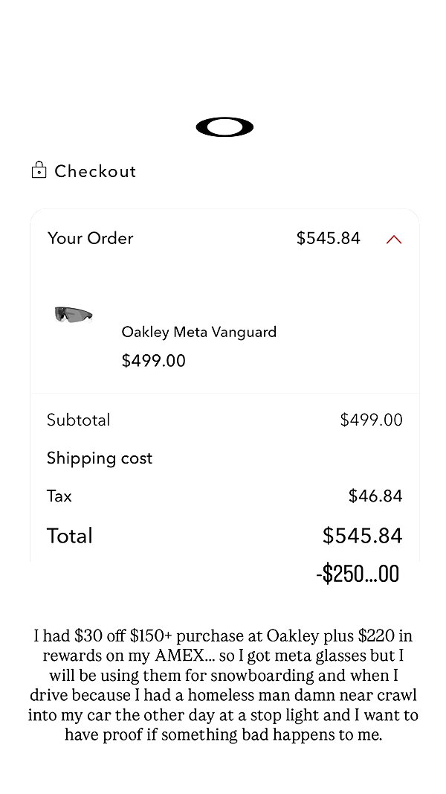Click the $46.84 tax amount
This screenshot has height=794, width=446.
coord(375,496)
